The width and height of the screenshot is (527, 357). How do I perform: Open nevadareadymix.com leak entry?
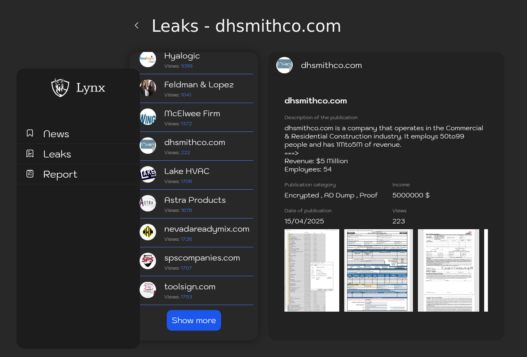click(x=196, y=233)
